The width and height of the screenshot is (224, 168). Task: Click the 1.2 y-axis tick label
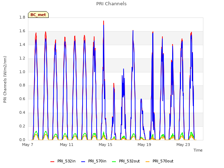coord(22,58)
